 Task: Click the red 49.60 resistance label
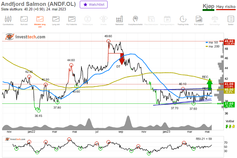[x=230, y=42]
